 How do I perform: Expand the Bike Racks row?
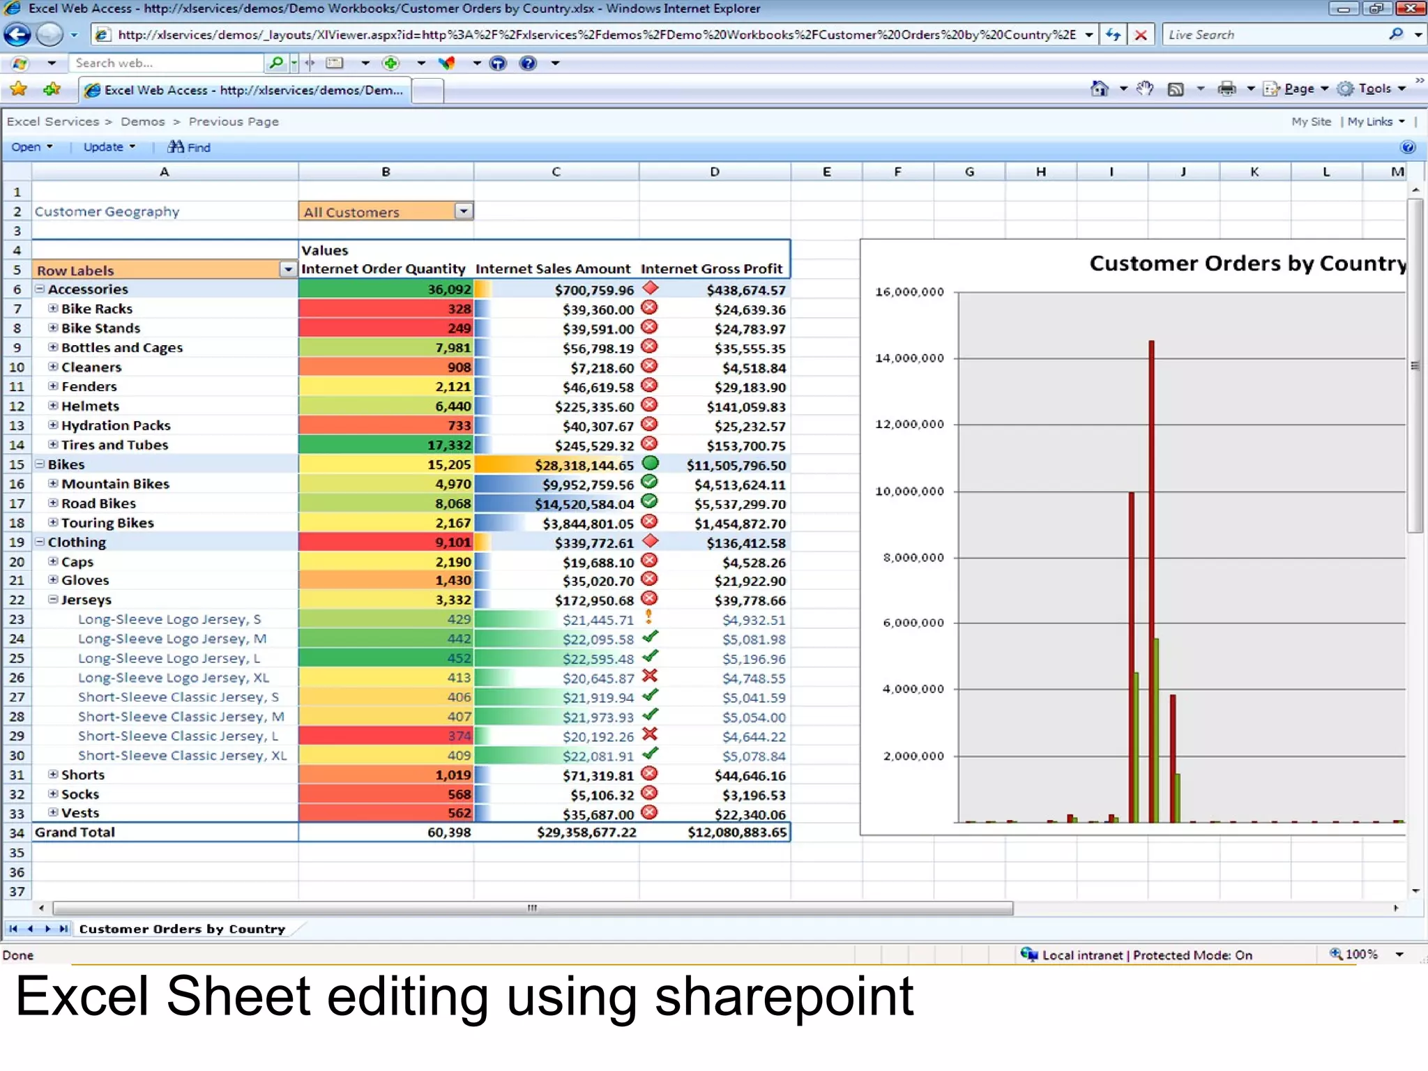(53, 308)
